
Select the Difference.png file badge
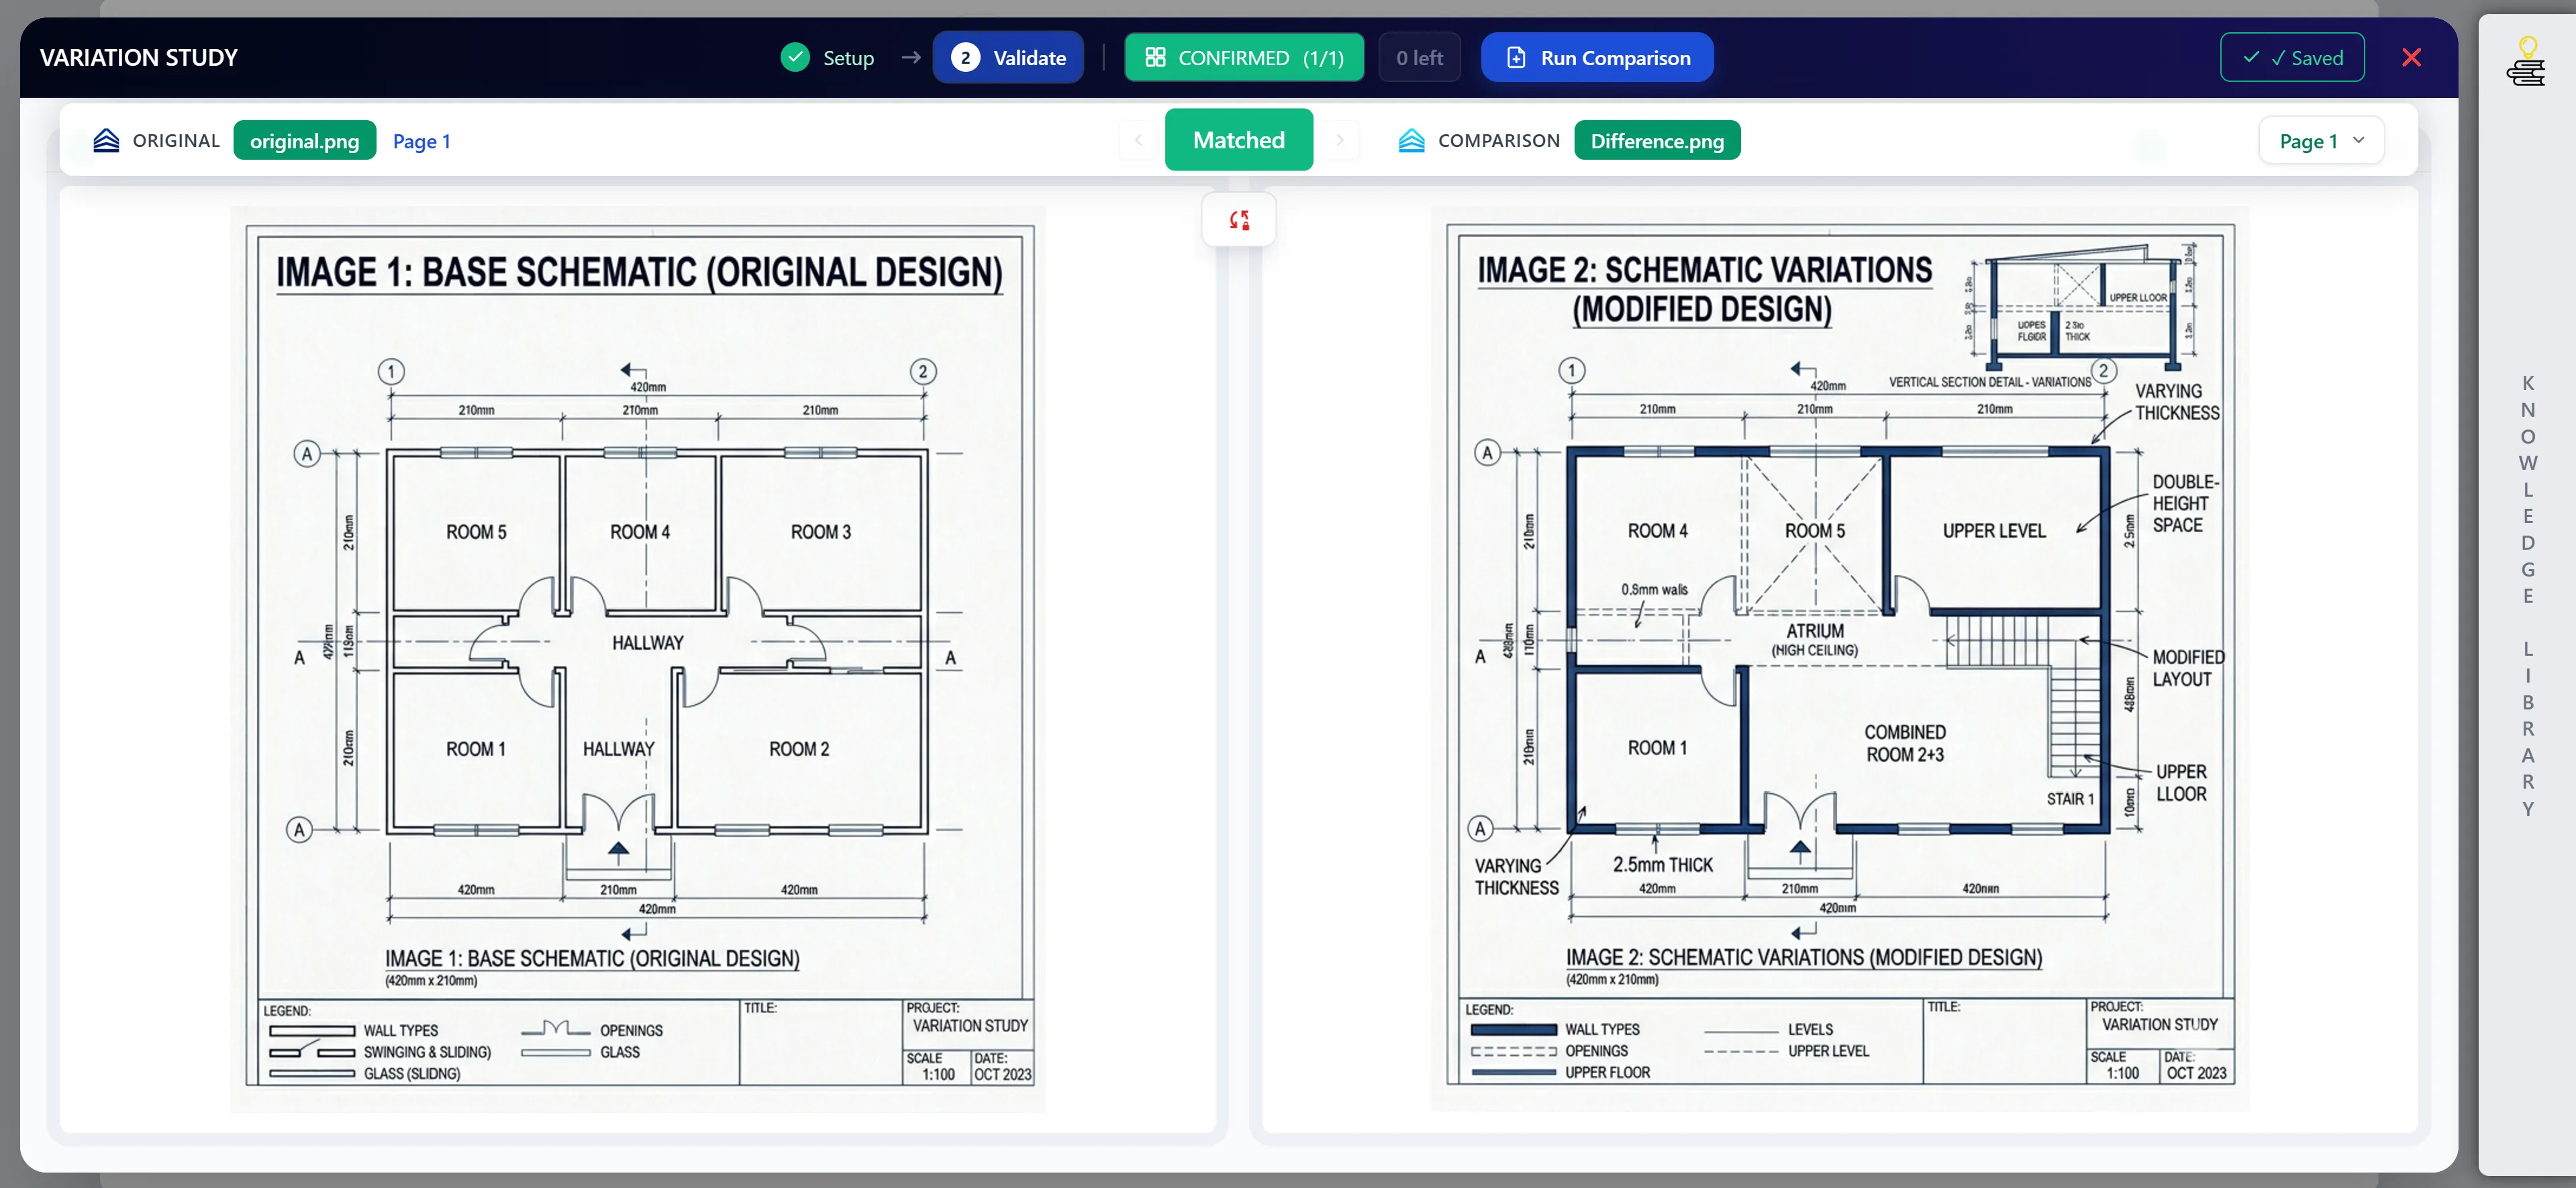[x=1657, y=141]
